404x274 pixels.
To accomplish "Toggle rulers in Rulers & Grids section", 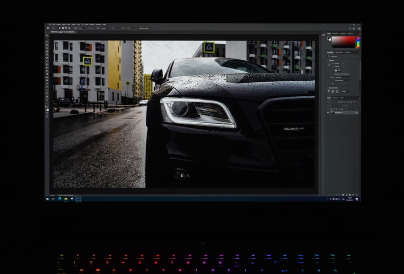I will [x=329, y=91].
